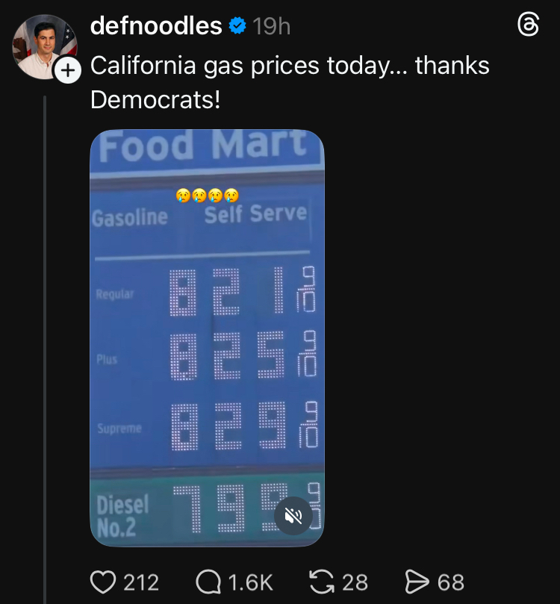Viewport: 560px width, 604px height.
Task: Click the blue verified badge
Action: (237, 26)
